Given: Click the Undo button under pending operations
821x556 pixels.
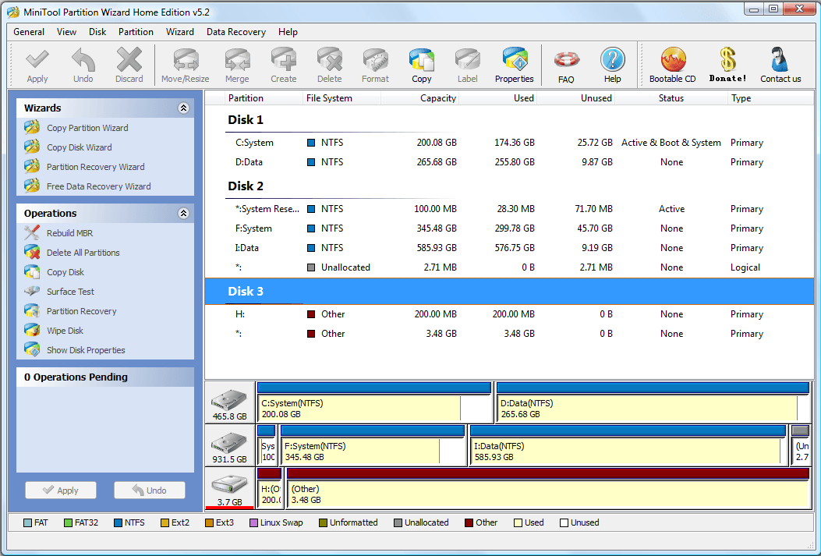Looking at the screenshot, I should (150, 490).
